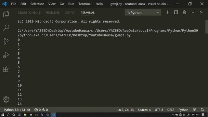Screen dimensions: 208x117
Task: Open the Run and Debug view
Action: coord(6,55)
